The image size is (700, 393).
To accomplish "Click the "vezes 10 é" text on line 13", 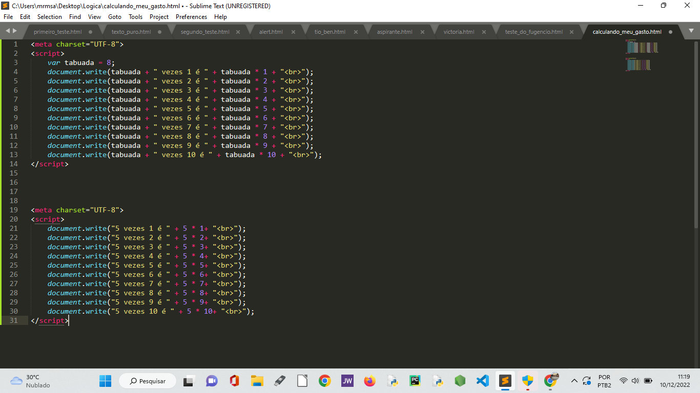I will (x=184, y=155).
